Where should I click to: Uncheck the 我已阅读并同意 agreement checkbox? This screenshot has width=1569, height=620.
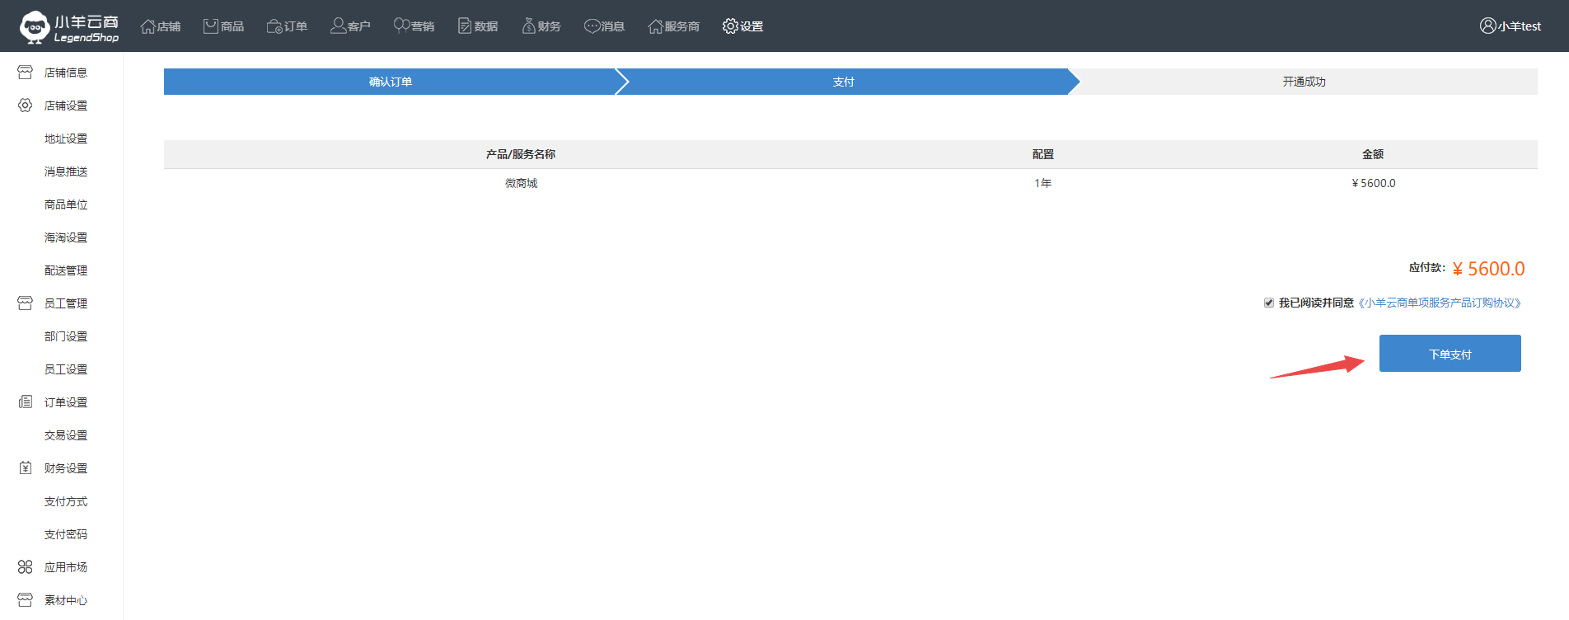pos(1269,303)
